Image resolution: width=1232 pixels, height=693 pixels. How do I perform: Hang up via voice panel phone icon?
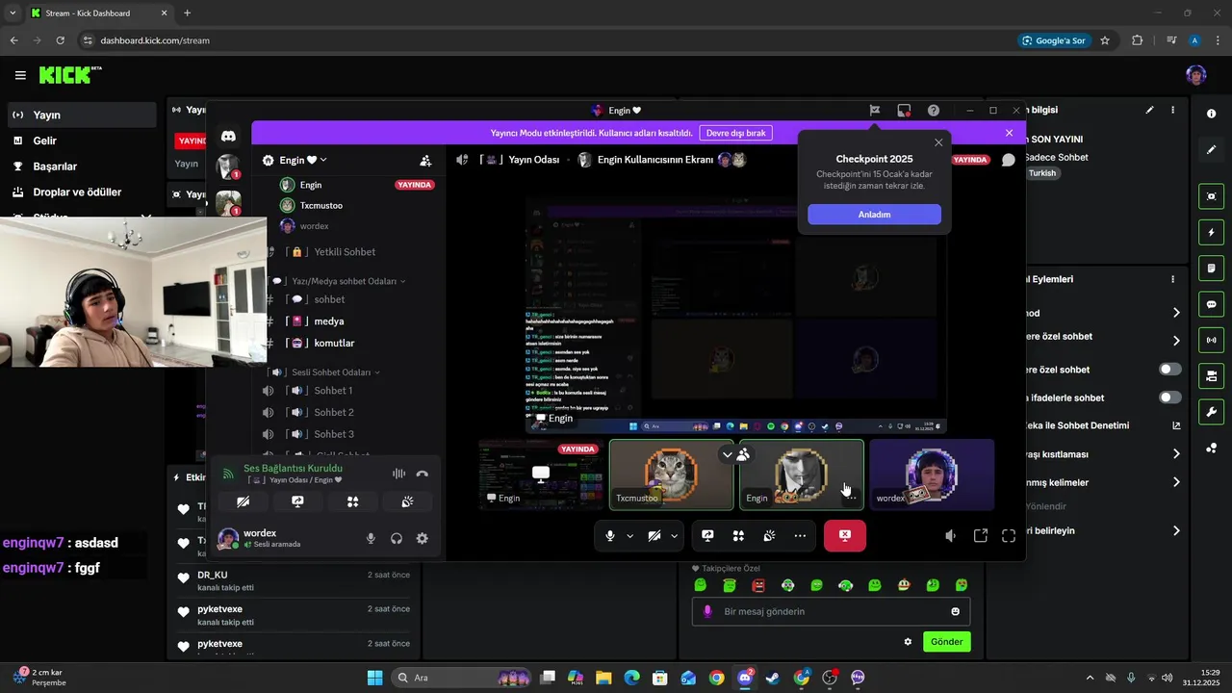422,474
